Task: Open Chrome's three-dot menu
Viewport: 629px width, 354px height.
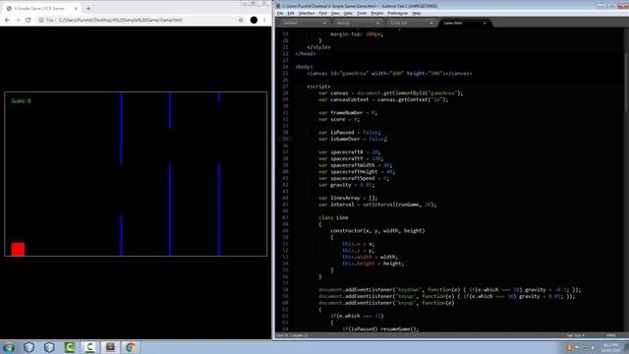Action: (x=264, y=20)
